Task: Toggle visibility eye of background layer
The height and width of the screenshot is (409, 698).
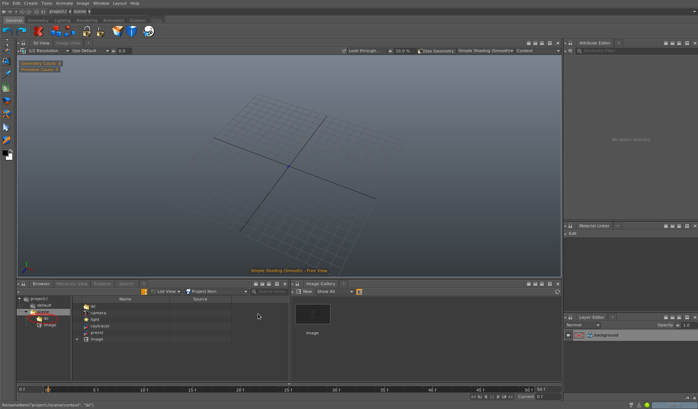Action: (568, 335)
